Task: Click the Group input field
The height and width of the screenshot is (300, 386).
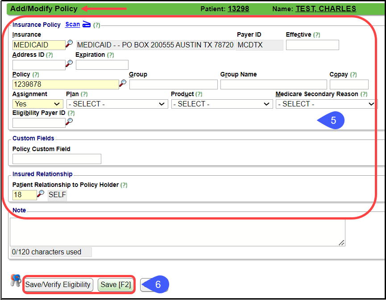Action: (x=174, y=85)
